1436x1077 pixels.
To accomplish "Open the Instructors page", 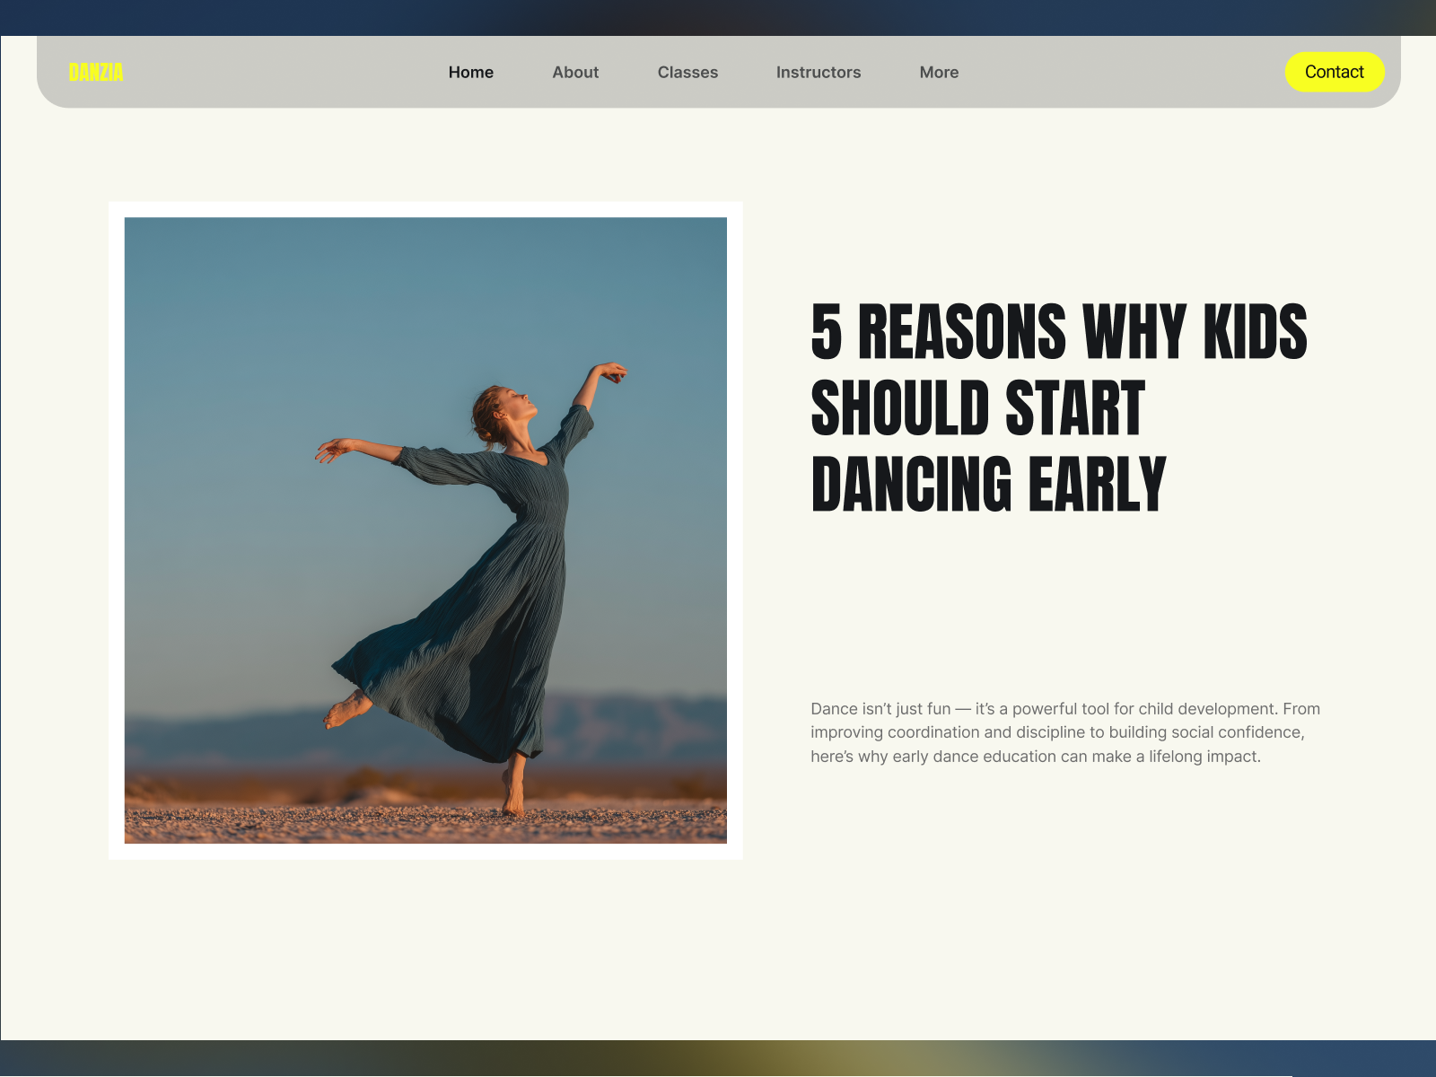I will (818, 73).
